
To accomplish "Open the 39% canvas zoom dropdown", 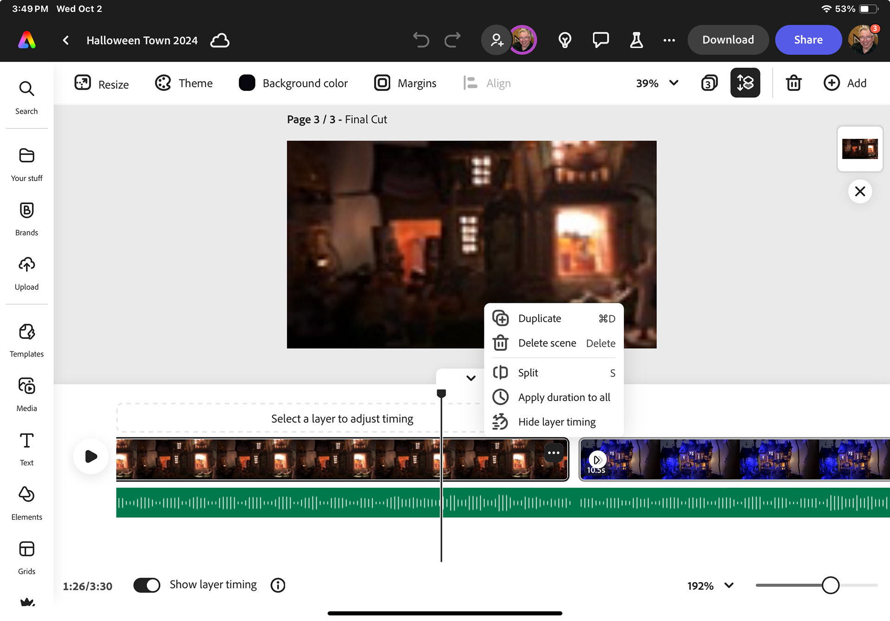I will coord(657,83).
